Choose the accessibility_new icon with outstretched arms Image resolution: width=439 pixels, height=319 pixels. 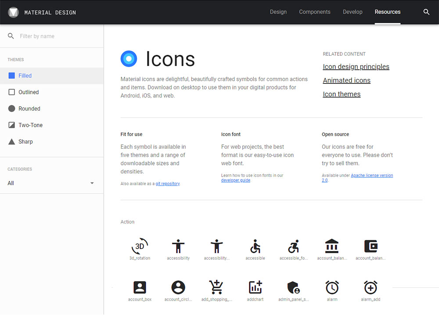coord(216,246)
